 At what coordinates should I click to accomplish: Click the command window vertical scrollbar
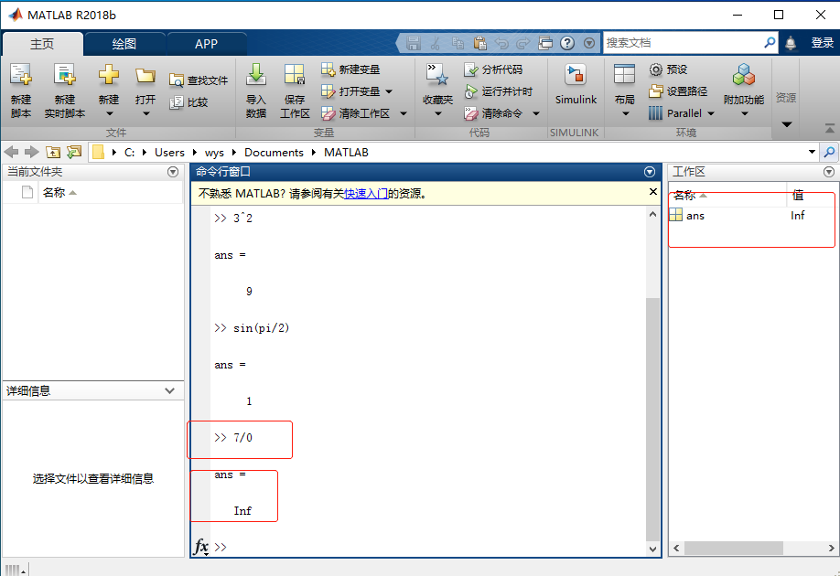tap(652, 419)
